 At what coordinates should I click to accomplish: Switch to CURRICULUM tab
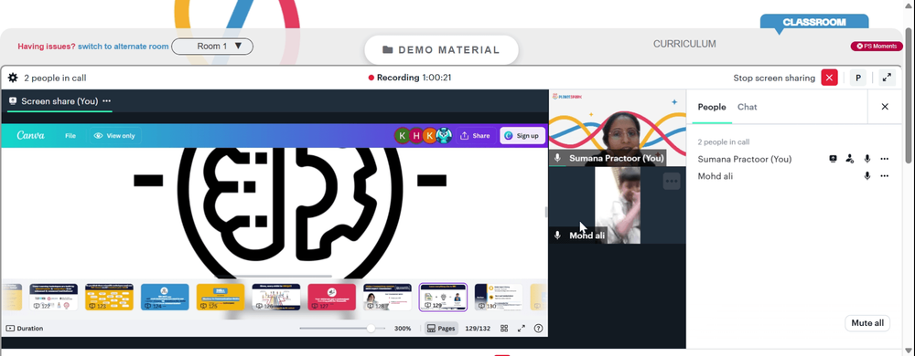pos(684,44)
